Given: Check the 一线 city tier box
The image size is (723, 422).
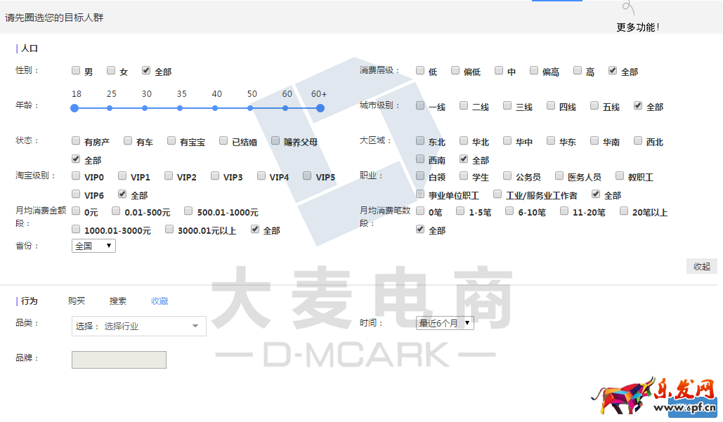Looking at the screenshot, I should point(420,105).
